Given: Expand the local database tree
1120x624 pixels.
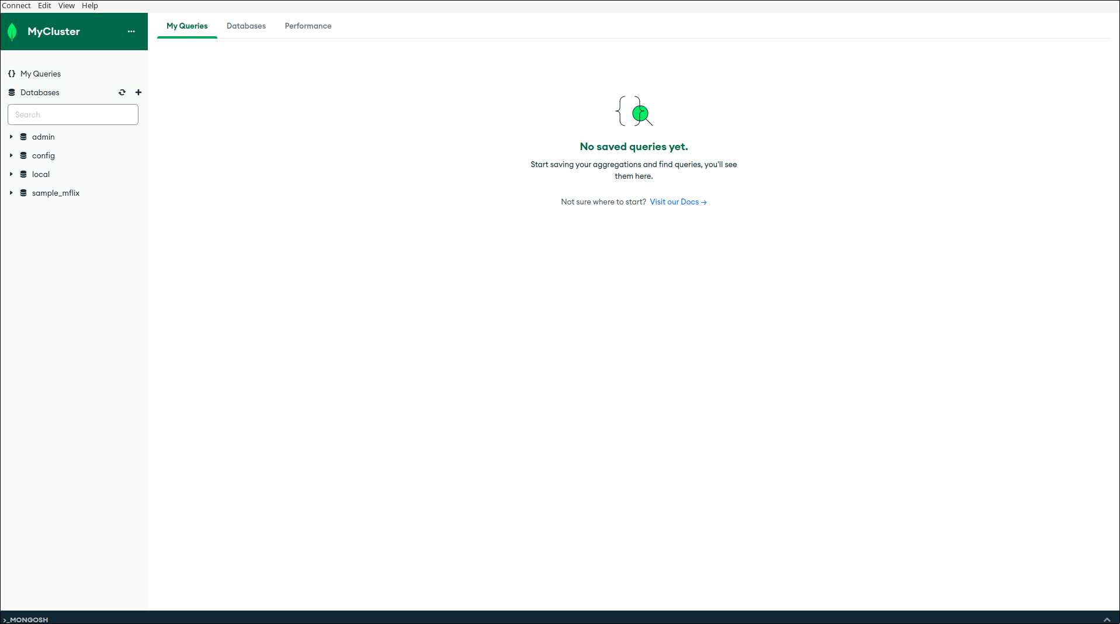Looking at the screenshot, I should pos(11,174).
